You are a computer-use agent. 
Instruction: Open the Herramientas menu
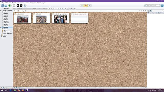(x=33, y=3)
